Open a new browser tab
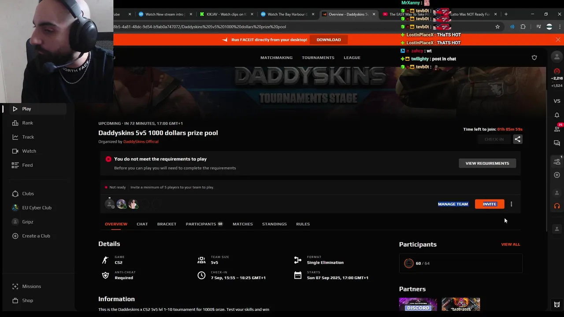Screen dimensions: 564x317 pos(506,14)
